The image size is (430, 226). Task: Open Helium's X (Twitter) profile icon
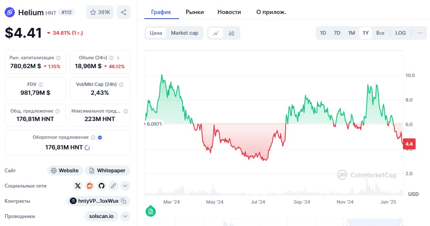point(78,185)
